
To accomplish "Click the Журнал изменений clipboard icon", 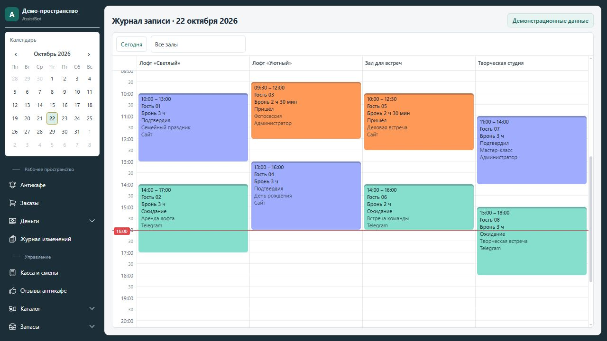I will tap(12, 239).
